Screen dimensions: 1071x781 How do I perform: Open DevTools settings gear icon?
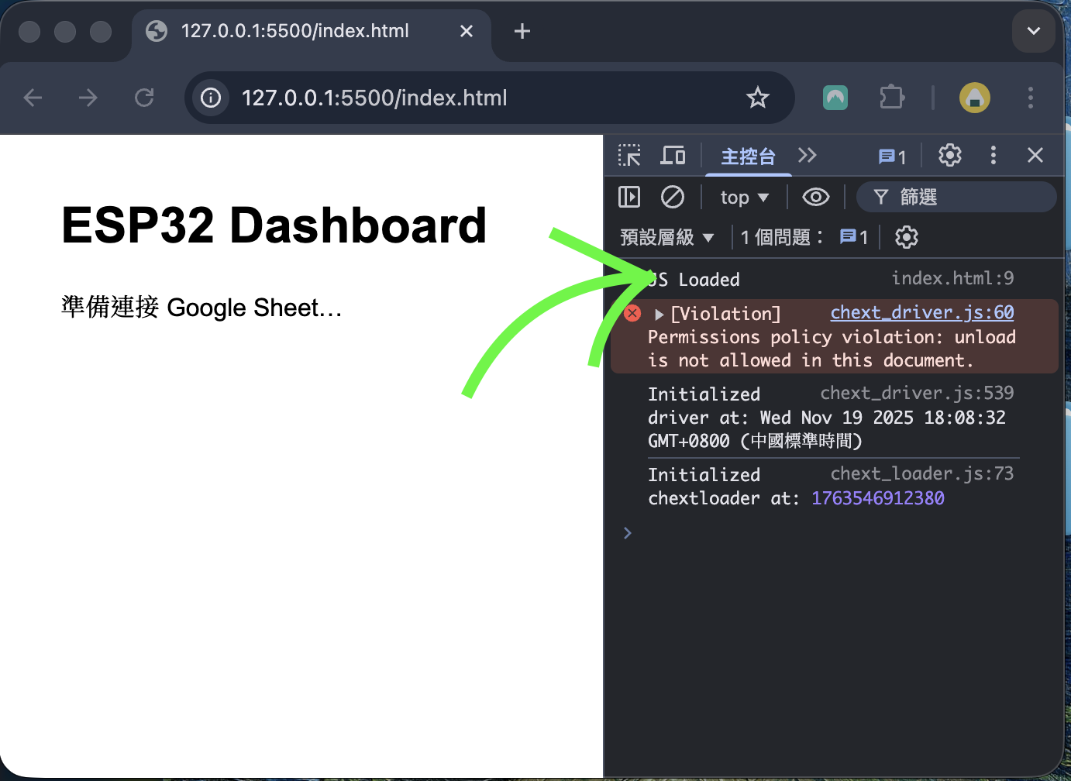pyautogui.click(x=949, y=156)
